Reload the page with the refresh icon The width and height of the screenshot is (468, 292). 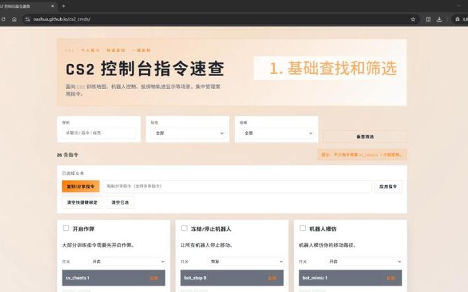click(3, 19)
